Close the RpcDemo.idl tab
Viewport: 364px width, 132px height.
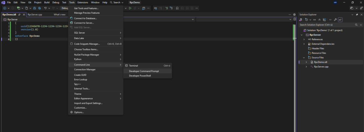coord(24,15)
